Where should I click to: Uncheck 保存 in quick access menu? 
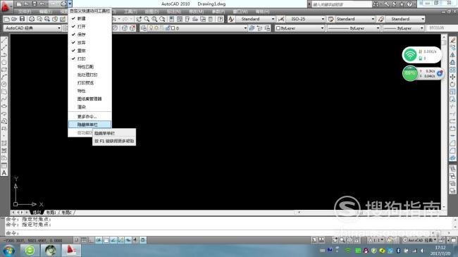(89, 35)
